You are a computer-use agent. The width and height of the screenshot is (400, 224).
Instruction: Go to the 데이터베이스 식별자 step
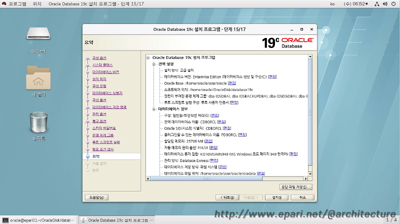(x=107, y=93)
